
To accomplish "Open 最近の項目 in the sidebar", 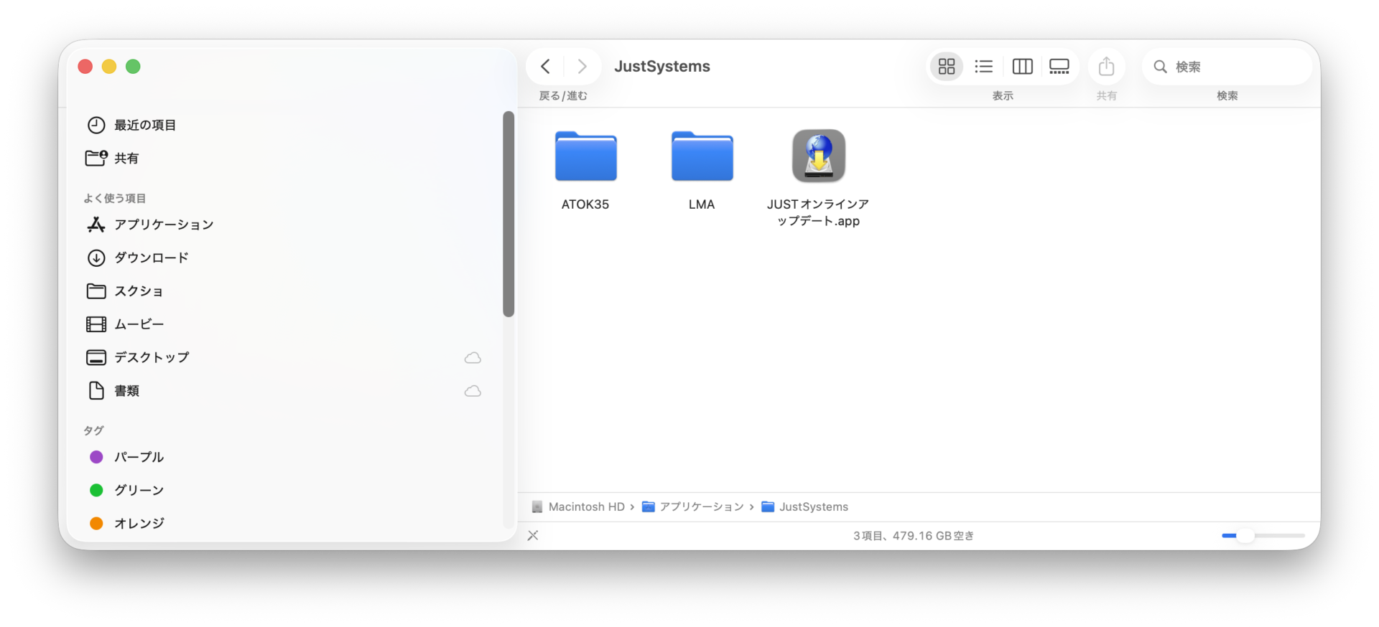I will [x=145, y=126].
